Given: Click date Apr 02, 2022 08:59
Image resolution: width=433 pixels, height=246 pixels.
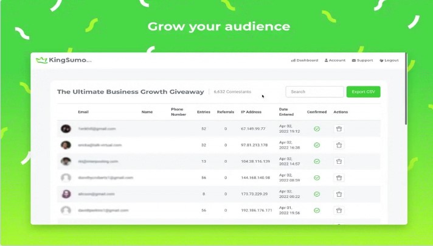Looking at the screenshot, I should [x=289, y=178].
